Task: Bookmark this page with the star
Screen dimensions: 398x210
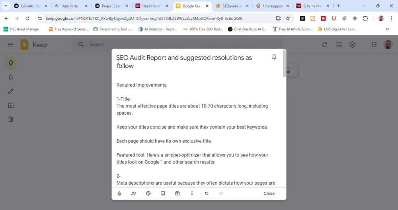Action: click(288, 18)
